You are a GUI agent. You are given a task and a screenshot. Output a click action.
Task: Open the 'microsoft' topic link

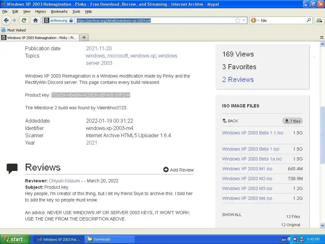click(x=117, y=56)
